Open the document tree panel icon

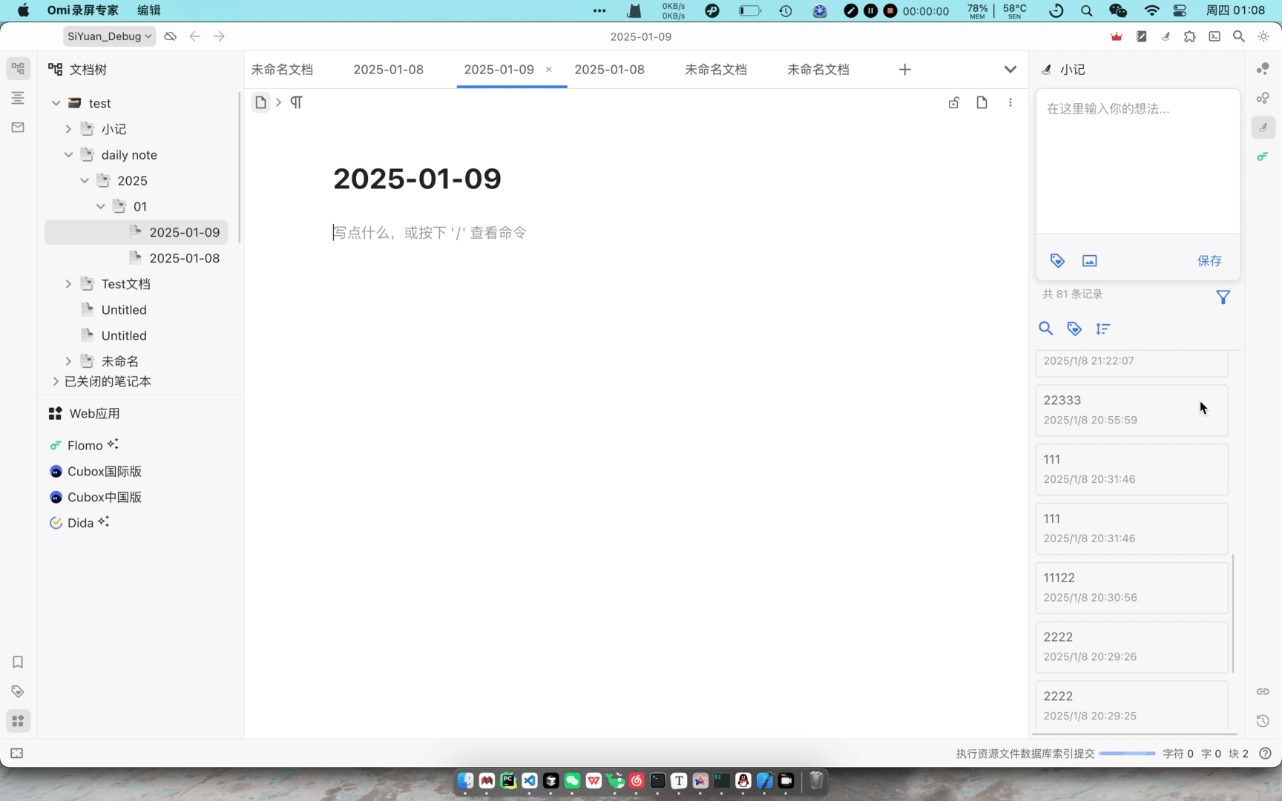coord(18,67)
